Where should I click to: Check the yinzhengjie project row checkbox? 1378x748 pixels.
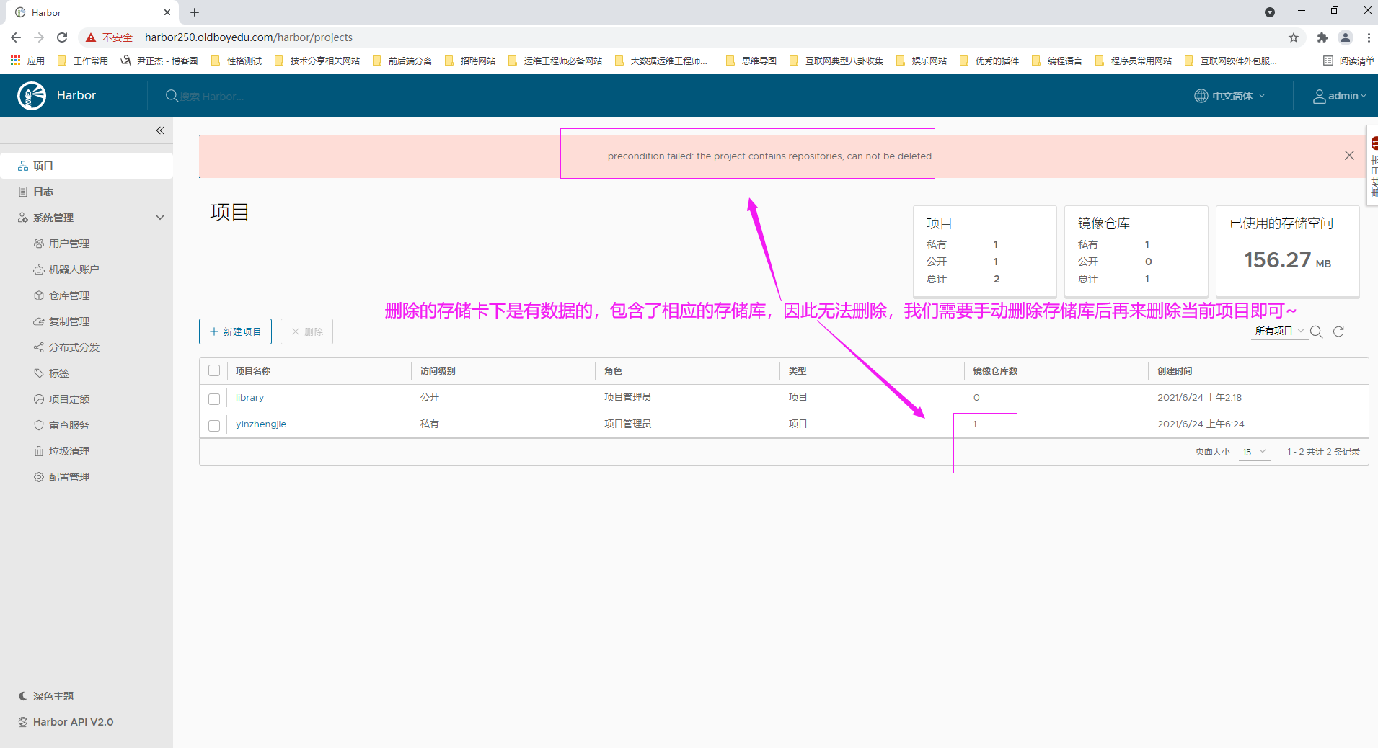point(214,425)
